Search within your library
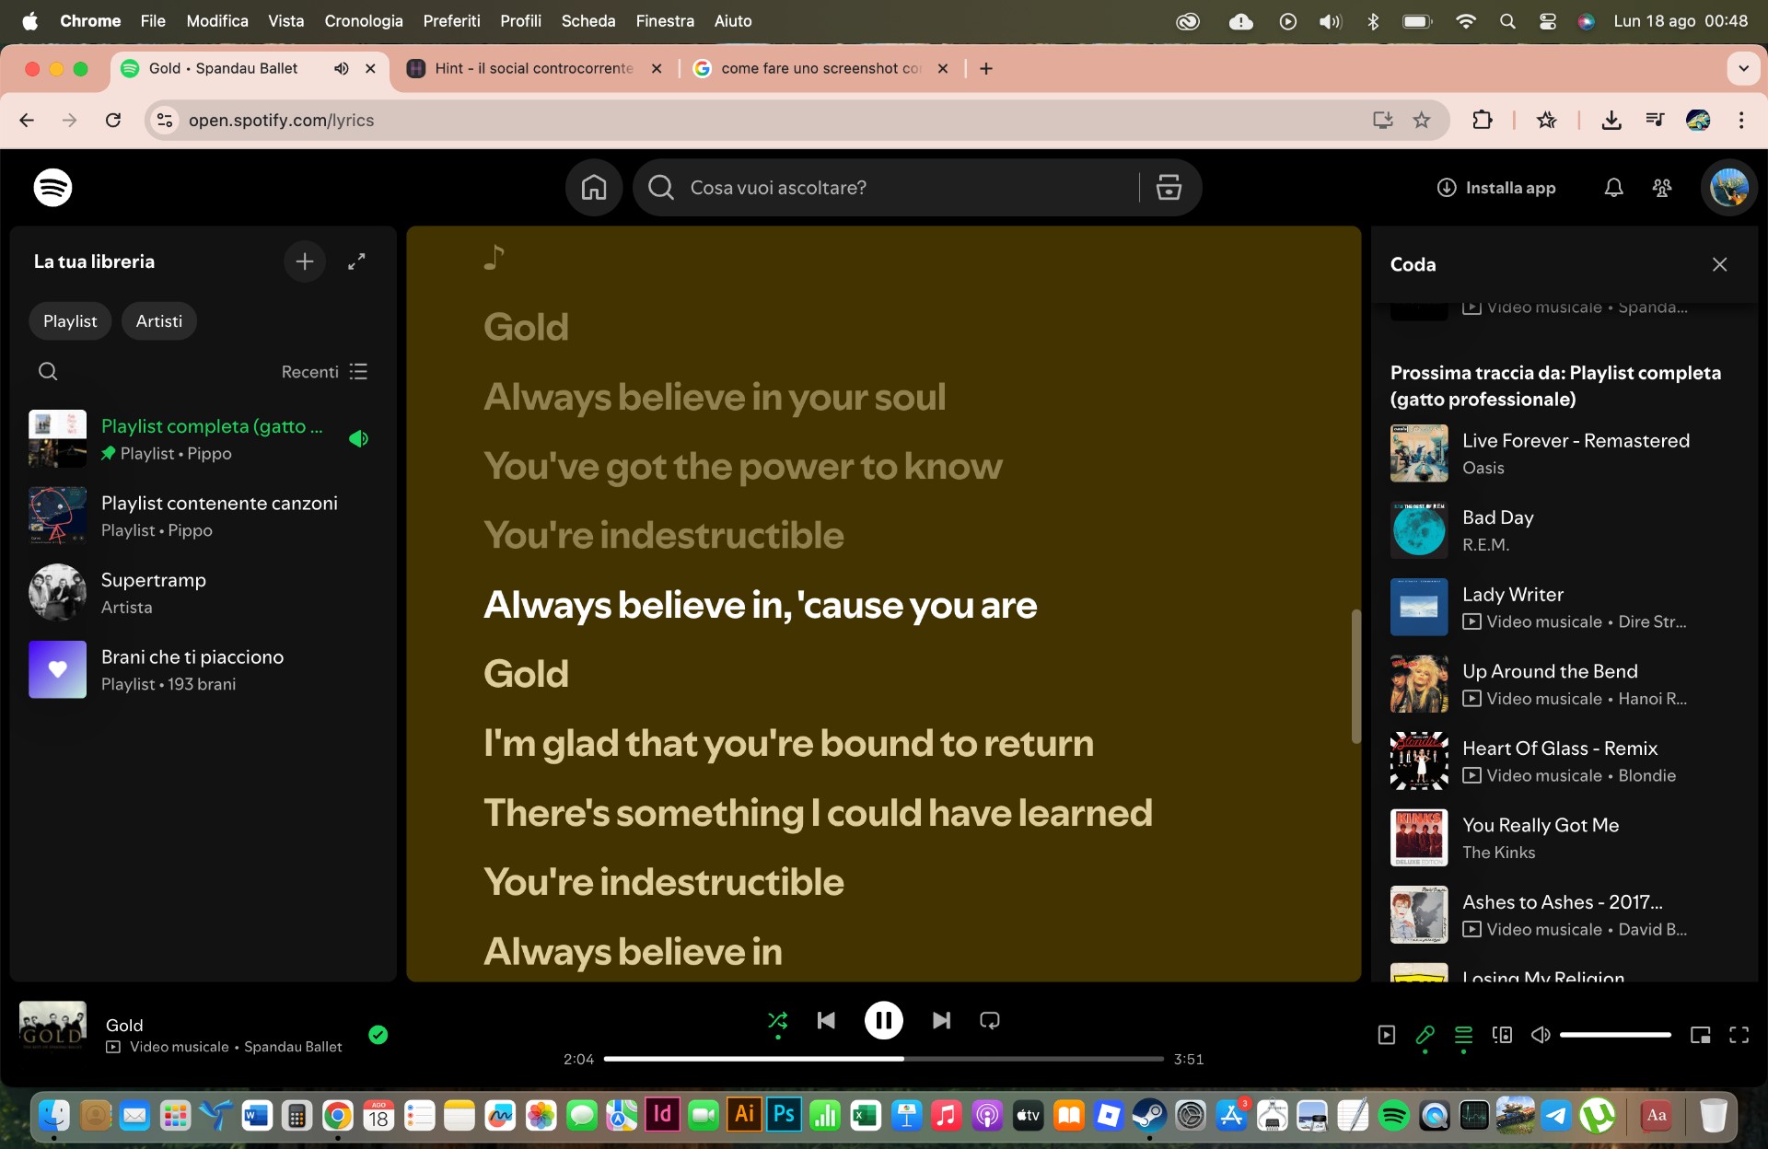 click(x=48, y=371)
